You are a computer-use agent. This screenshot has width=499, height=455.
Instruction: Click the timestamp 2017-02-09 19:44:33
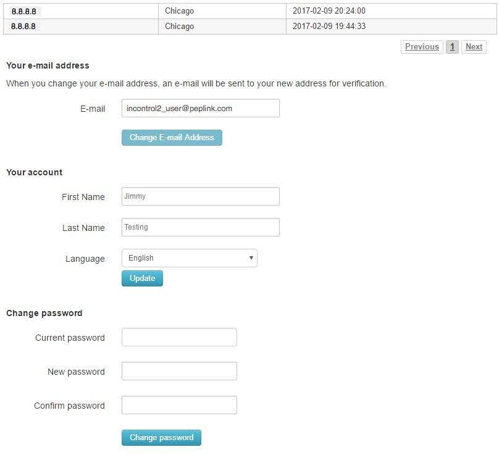[329, 27]
